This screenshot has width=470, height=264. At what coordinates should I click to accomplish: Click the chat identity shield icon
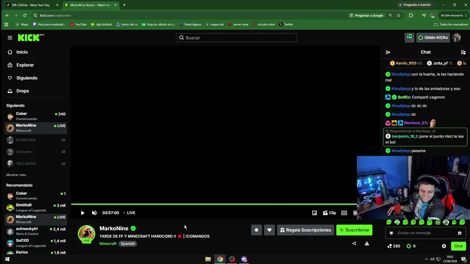[x=391, y=233]
